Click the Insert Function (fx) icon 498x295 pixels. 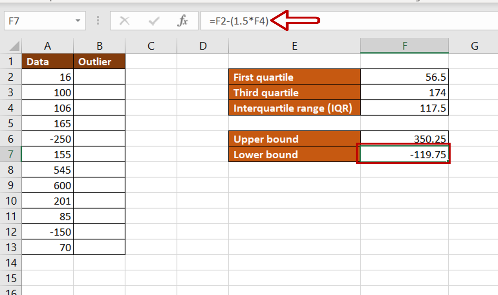point(183,21)
